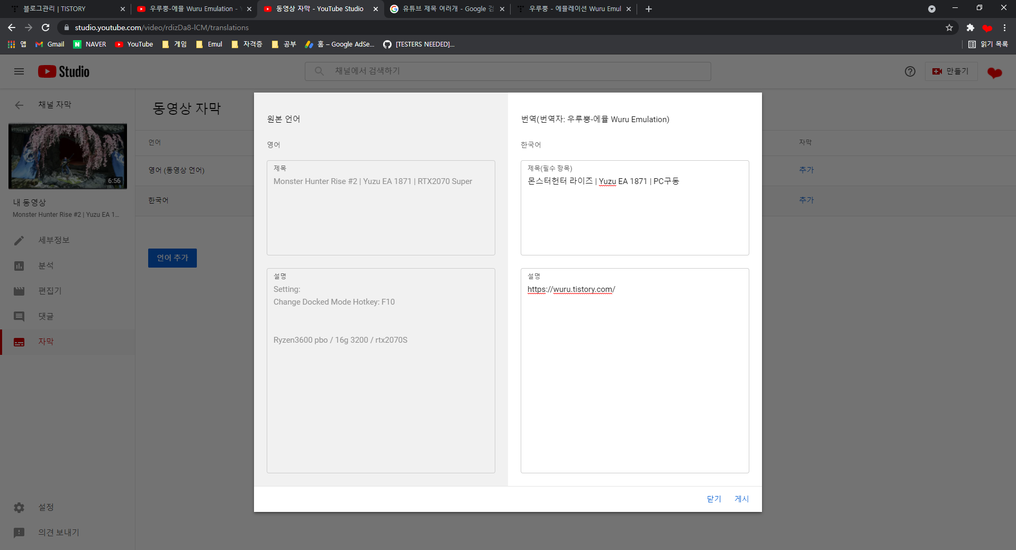Select the 한국어 language row
1016x550 pixels.
point(158,200)
